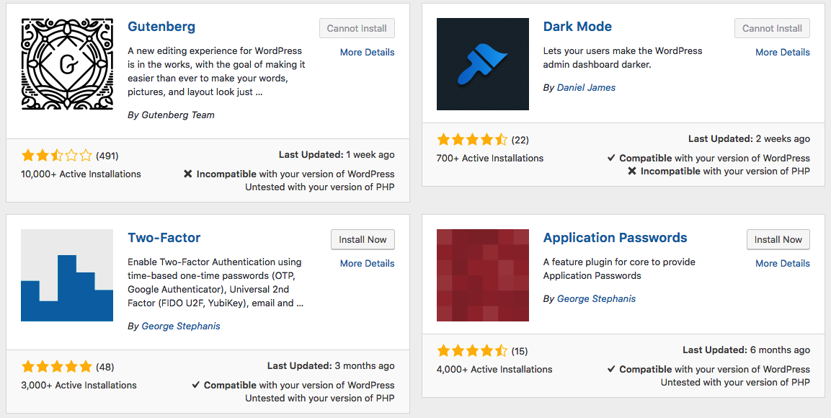Click '10,000+ Active Installations' text
831x418 pixels.
click(x=81, y=174)
